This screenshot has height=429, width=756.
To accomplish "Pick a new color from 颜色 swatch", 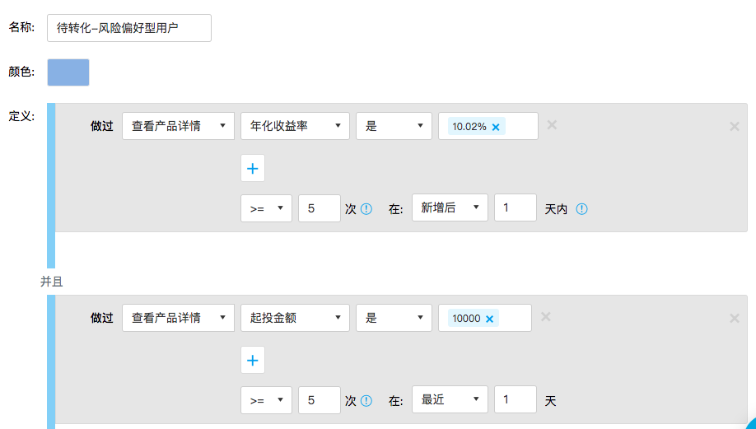I will (x=68, y=72).
